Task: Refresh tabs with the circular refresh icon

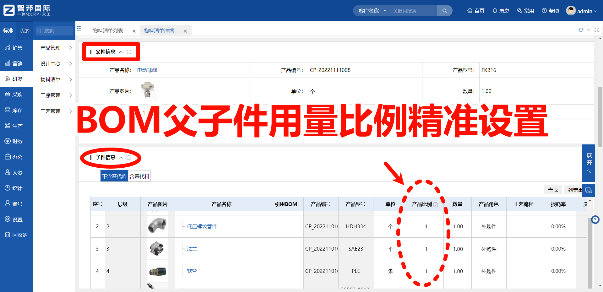Action: [x=581, y=30]
